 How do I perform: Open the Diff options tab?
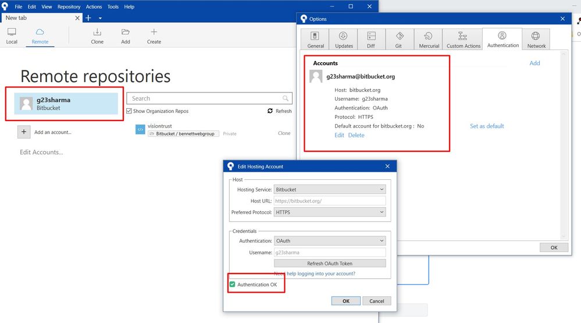[x=371, y=40]
